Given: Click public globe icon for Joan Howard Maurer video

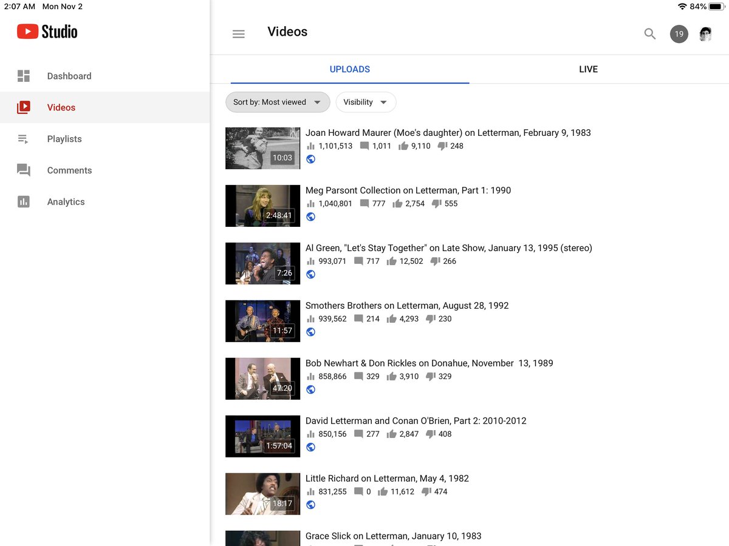Looking at the screenshot, I should point(310,159).
